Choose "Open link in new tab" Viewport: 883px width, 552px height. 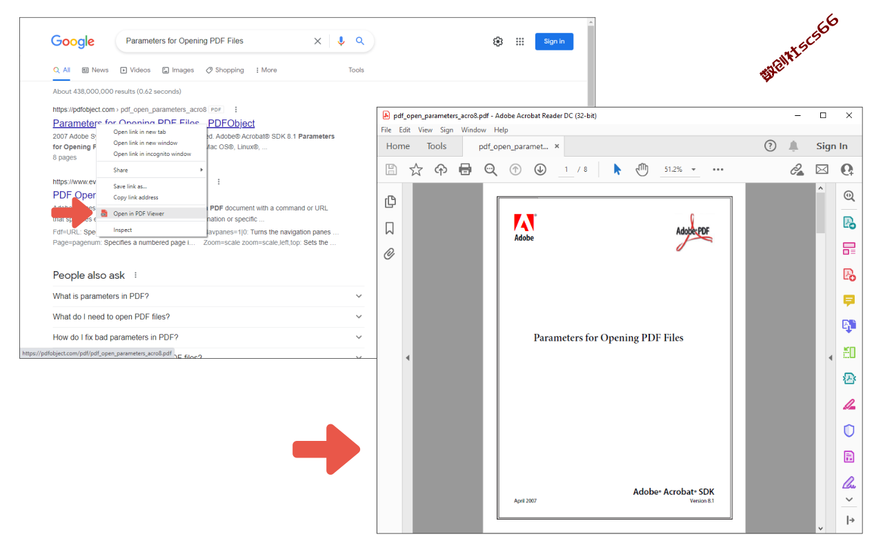(152, 132)
